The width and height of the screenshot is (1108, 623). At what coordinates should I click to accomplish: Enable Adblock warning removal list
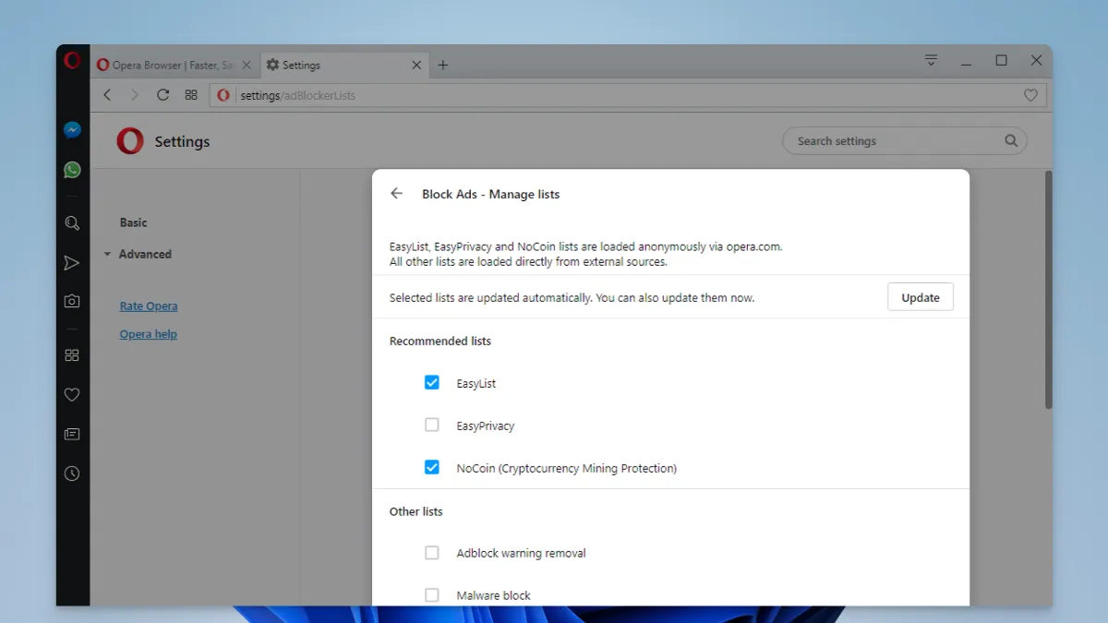point(431,553)
